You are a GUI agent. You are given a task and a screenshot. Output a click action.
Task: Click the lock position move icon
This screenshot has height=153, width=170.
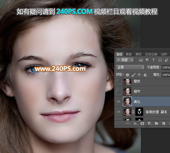pyautogui.click(x=139, y=75)
